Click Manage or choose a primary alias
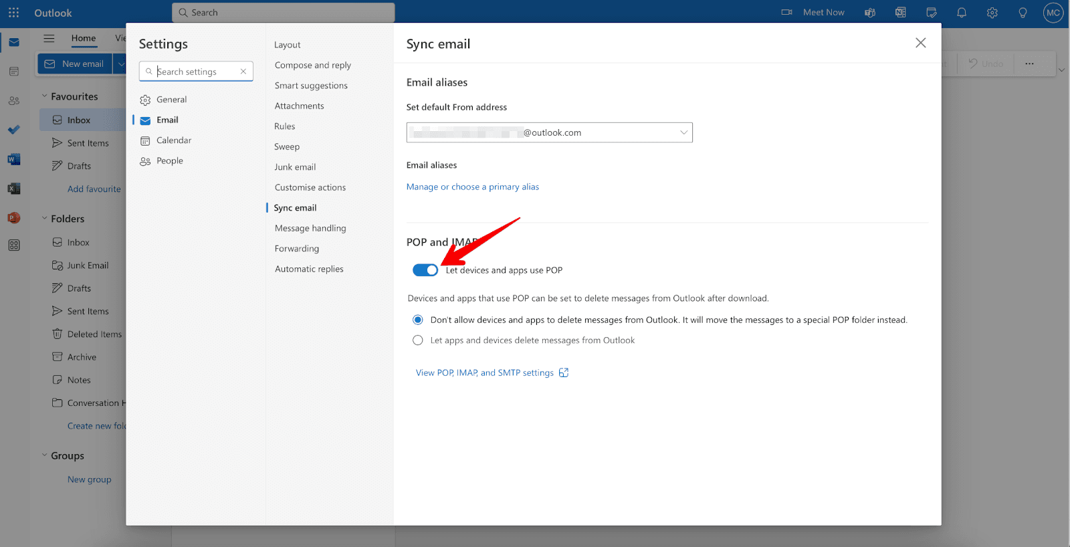The image size is (1070, 547). (472, 187)
